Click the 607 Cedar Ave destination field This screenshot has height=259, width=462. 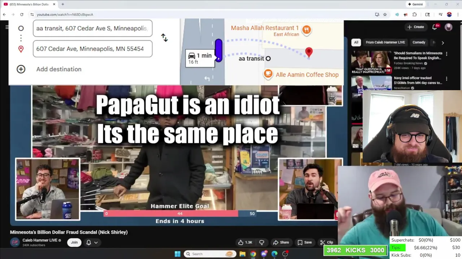92,49
